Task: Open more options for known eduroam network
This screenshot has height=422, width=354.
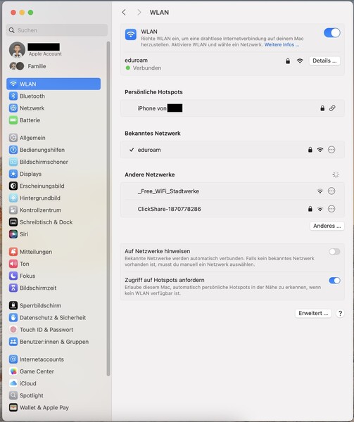Action: click(331, 150)
